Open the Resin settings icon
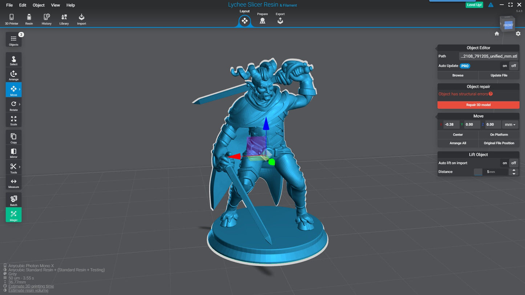Image resolution: width=525 pixels, height=295 pixels. [29, 19]
